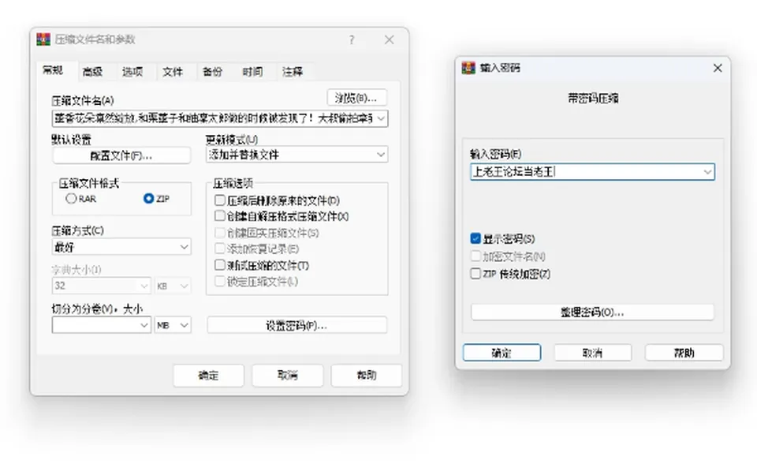This screenshot has width=757, height=475.
Task: Enable the ZIP 传统加密(Z) checkbox
Action: [475, 274]
